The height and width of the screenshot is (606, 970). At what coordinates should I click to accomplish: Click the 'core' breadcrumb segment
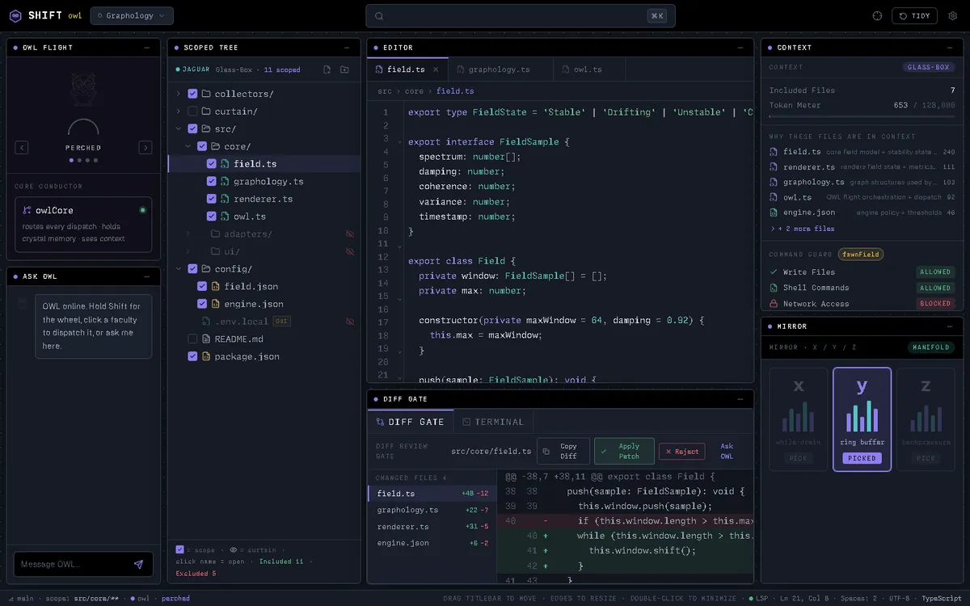[414, 91]
